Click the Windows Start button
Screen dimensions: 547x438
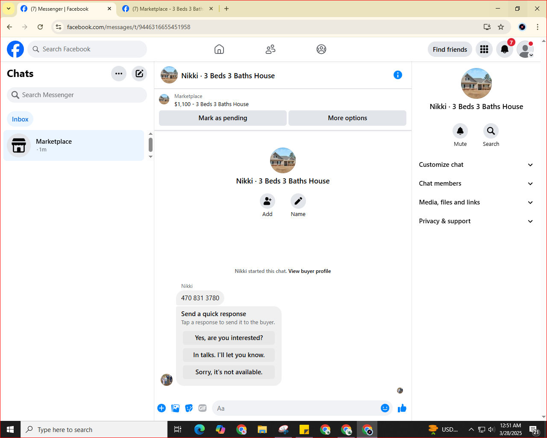pos(10,429)
